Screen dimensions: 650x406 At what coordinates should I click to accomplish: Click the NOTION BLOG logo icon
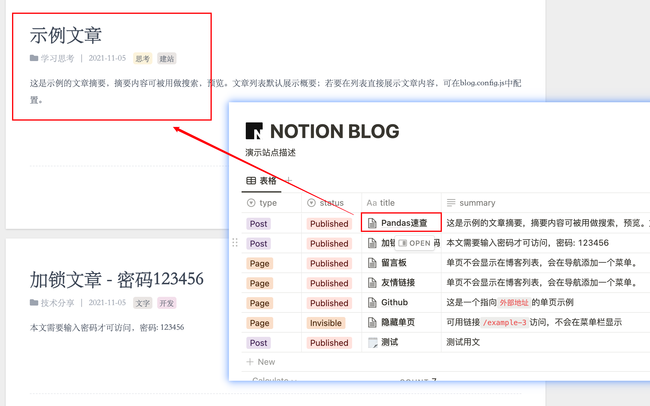tap(254, 131)
